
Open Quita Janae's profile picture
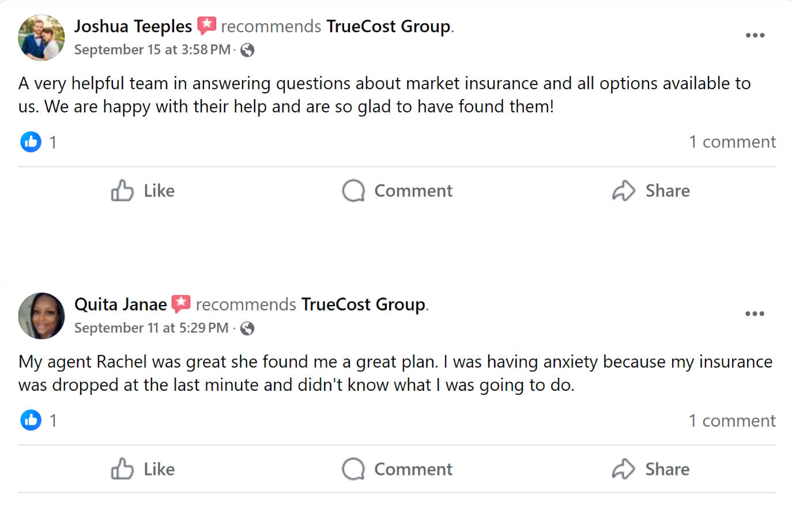[42, 316]
